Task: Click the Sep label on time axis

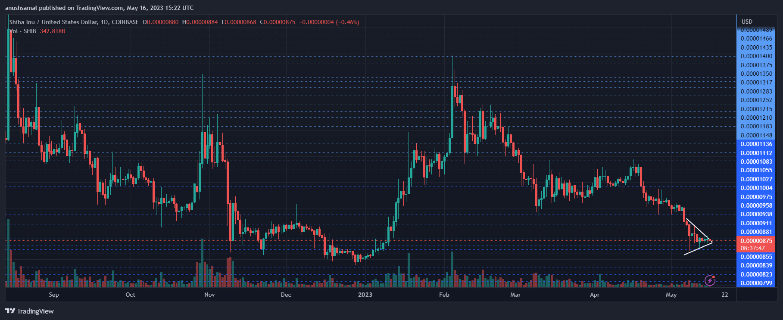Action: 54,295
